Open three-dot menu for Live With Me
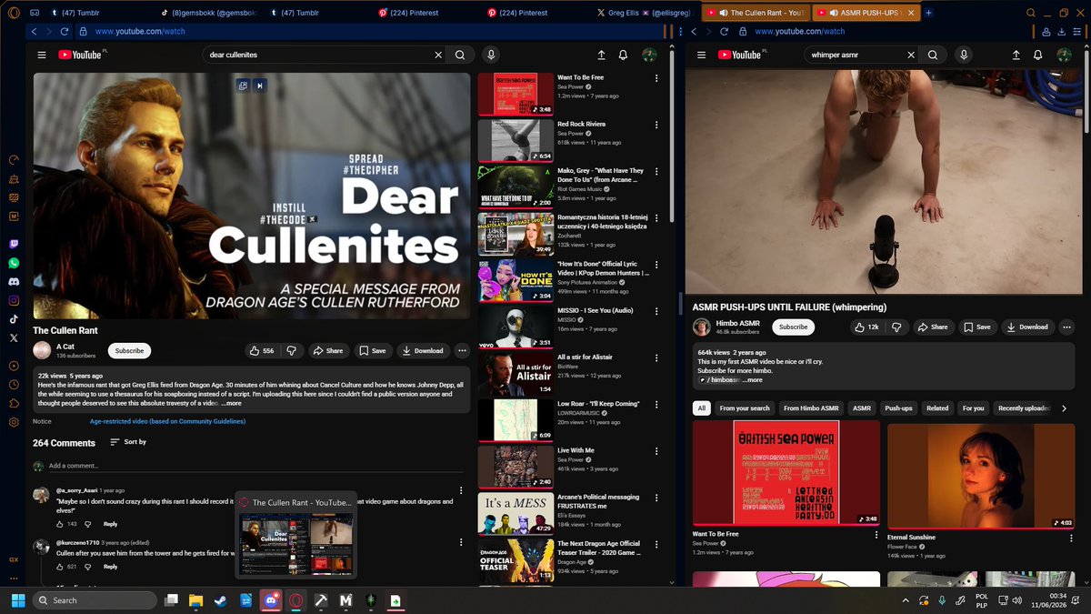This screenshot has height=614, width=1091. pos(656,452)
